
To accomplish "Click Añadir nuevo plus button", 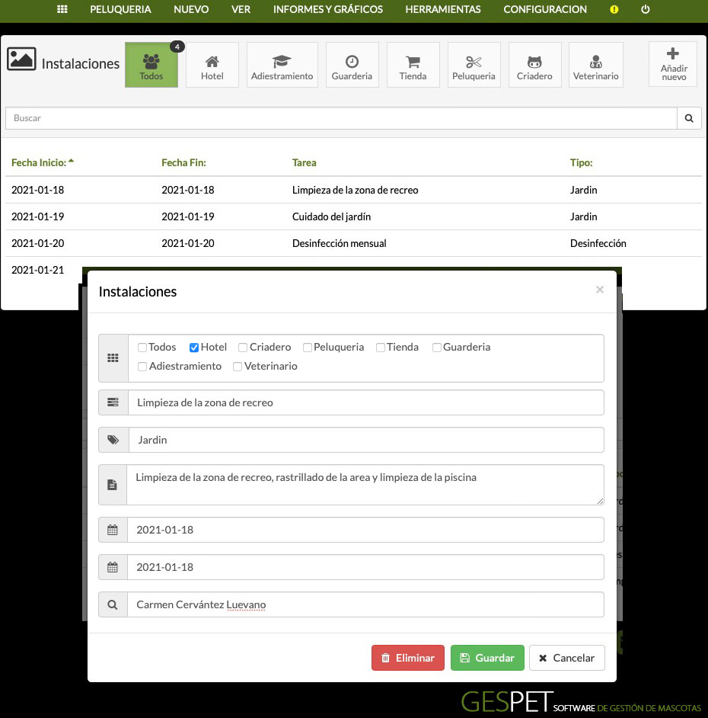I will point(673,64).
